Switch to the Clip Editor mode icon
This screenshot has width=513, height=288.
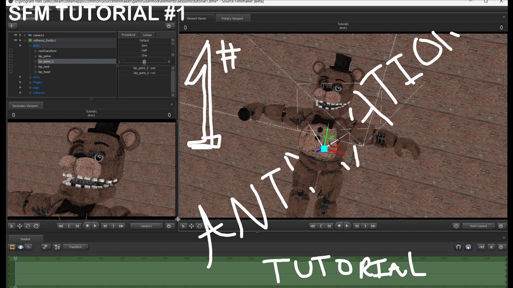pos(12,247)
